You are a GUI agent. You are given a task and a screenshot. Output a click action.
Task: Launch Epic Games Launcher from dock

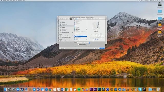144,89
